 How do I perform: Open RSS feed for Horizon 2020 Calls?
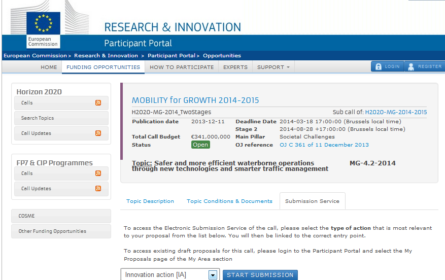98,102
